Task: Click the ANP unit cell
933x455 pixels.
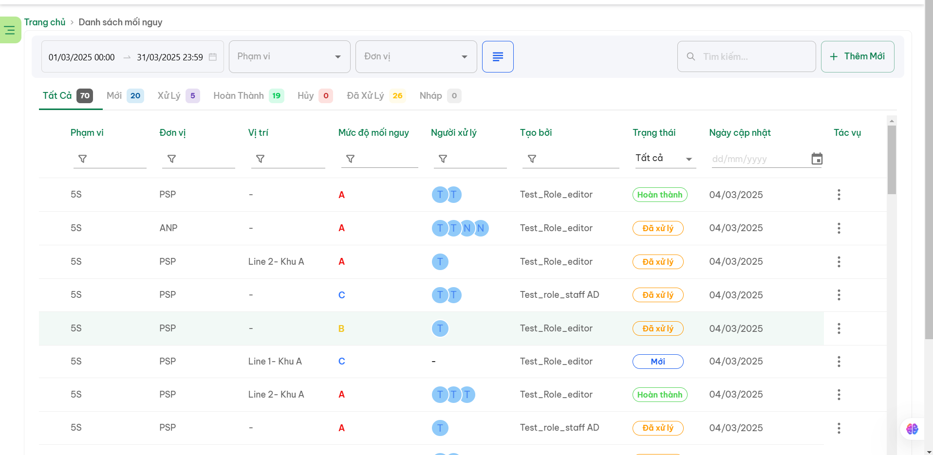Action: 168,228
